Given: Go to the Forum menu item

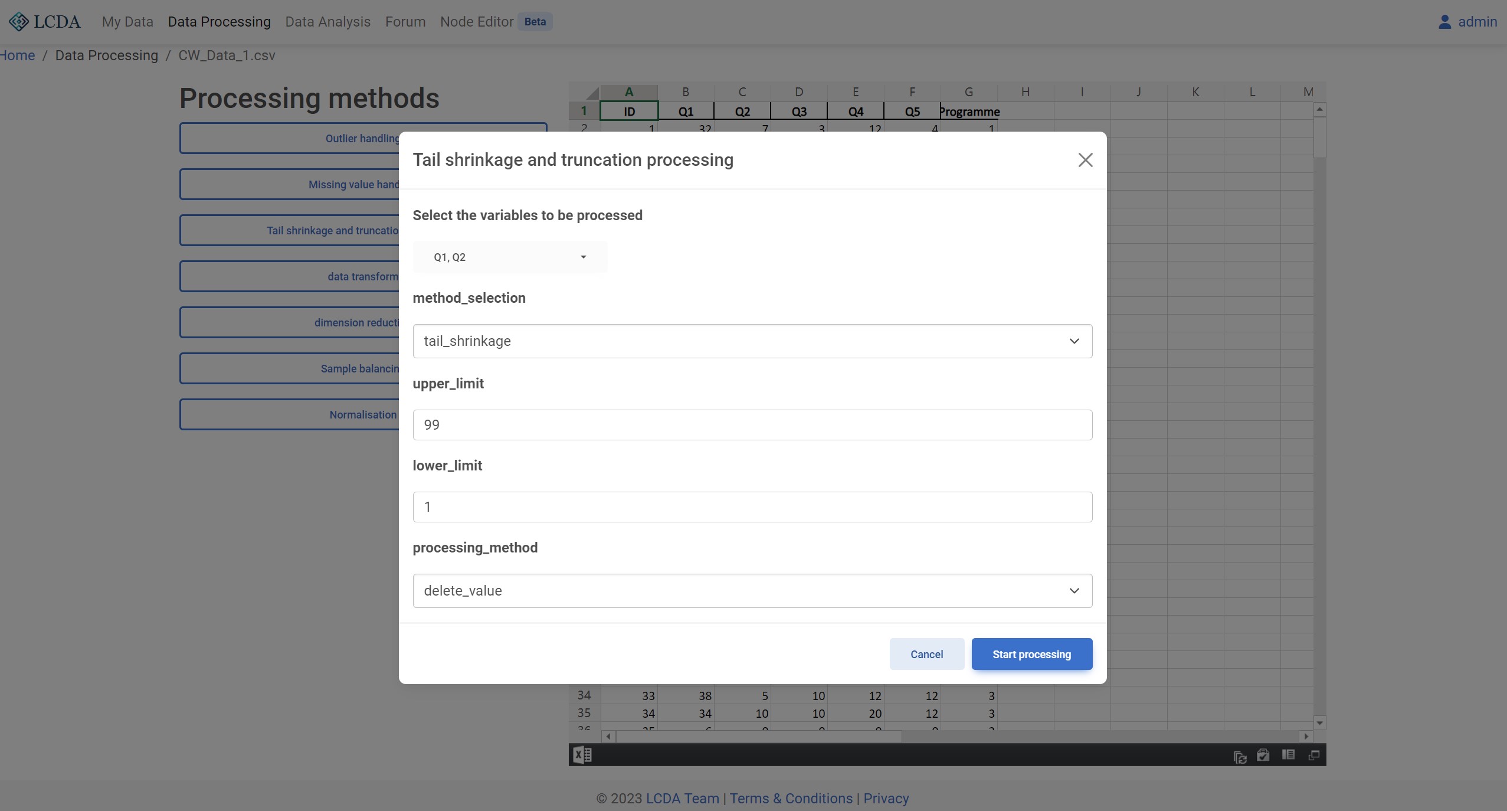Looking at the screenshot, I should pos(405,22).
